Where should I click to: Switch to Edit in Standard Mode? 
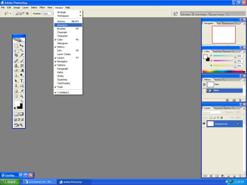(x=16, y=114)
